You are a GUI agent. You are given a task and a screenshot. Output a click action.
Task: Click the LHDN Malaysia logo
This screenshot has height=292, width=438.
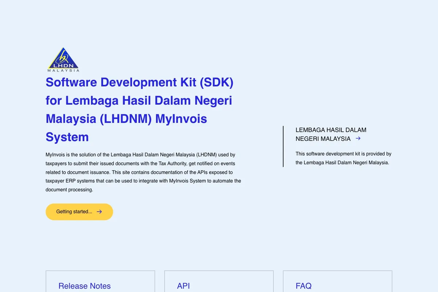[x=63, y=59]
